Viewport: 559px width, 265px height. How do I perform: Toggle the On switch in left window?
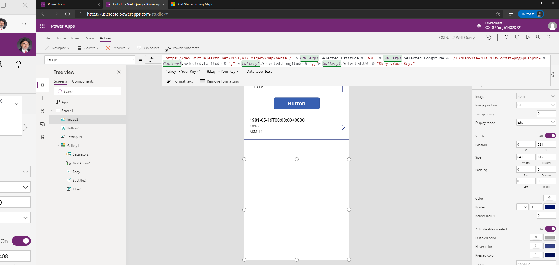pyautogui.click(x=21, y=241)
